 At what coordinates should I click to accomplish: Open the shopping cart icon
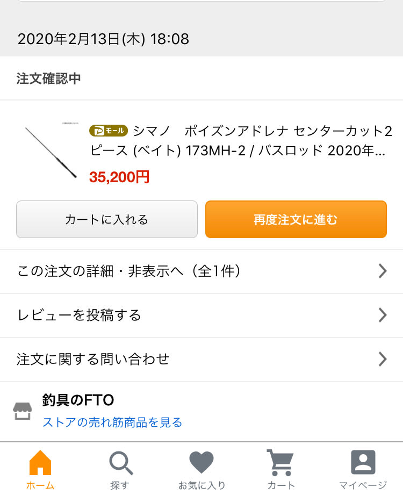coord(280,463)
